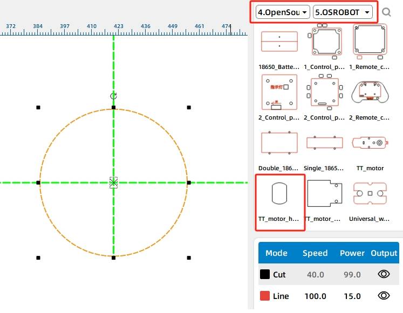The height and width of the screenshot is (313, 403).
Task: Click the Cut layer name
Action: pos(279,275)
